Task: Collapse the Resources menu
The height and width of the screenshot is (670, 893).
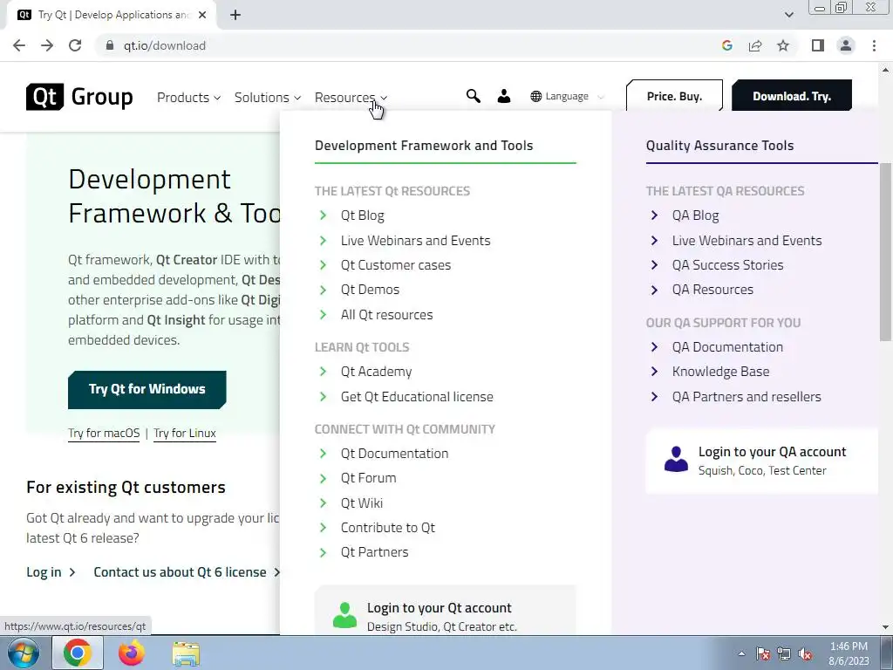Action: coord(351,98)
